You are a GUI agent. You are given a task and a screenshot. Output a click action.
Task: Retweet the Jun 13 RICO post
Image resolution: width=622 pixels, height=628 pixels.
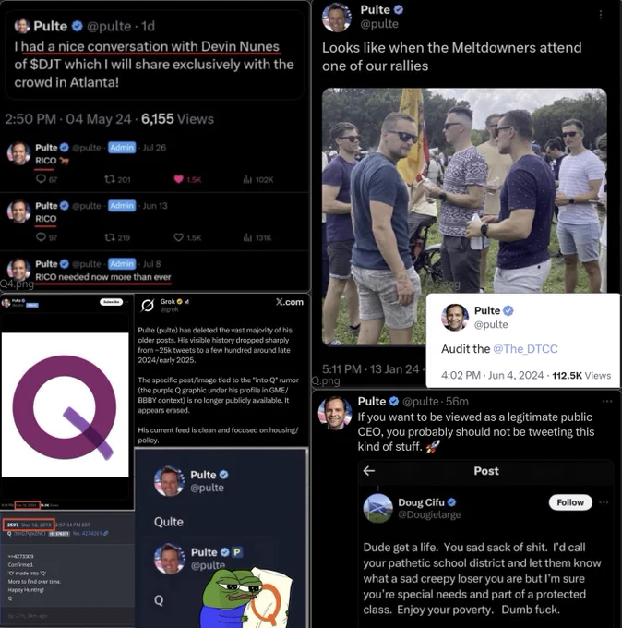click(110, 237)
